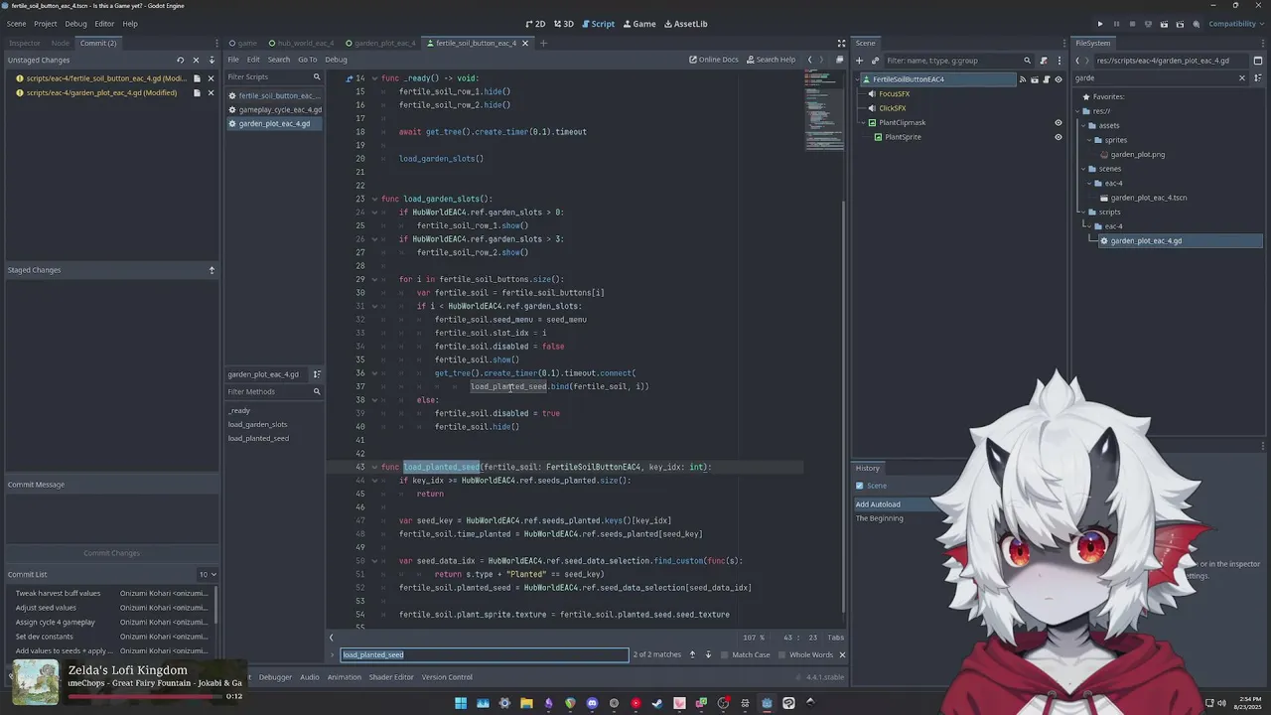Open commit list count dropdown
Viewport: 1271px width, 715px height.
[x=207, y=574]
